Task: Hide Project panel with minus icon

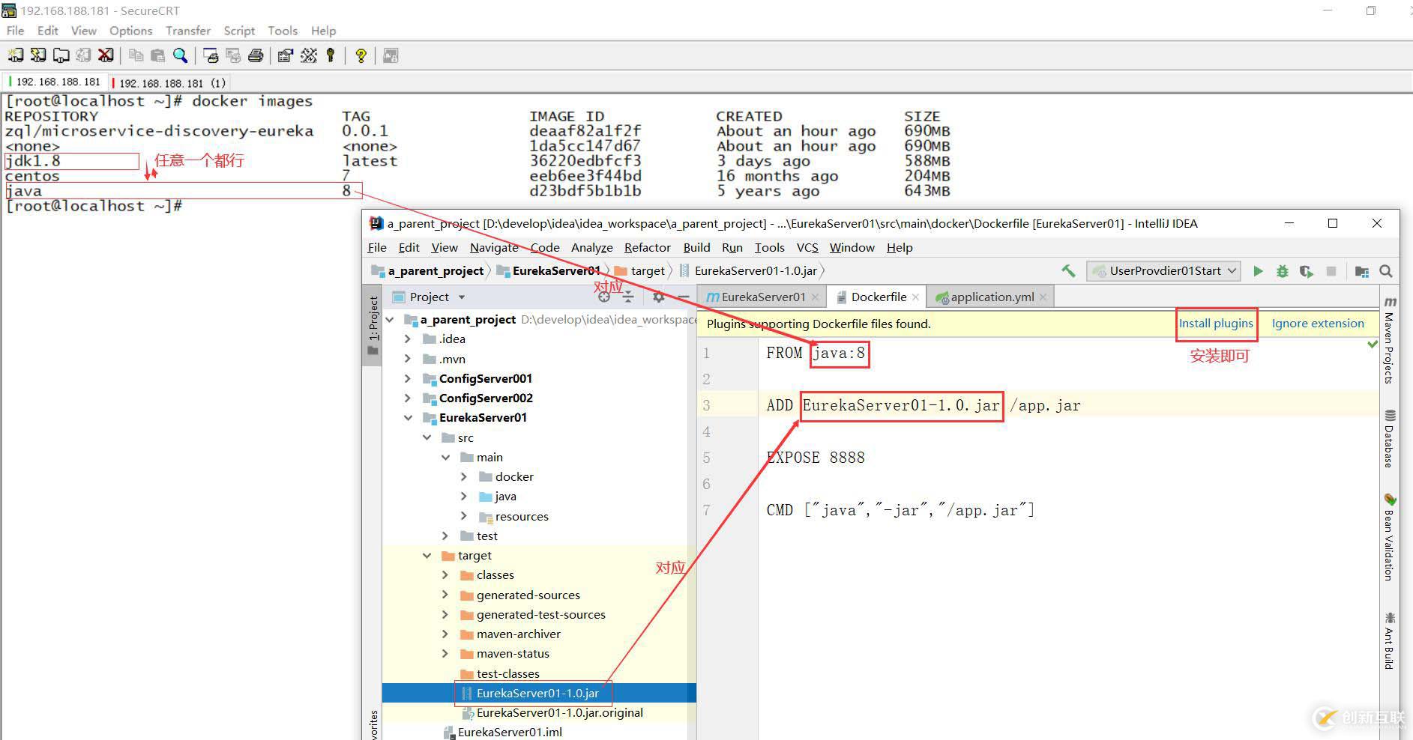Action: coord(683,297)
